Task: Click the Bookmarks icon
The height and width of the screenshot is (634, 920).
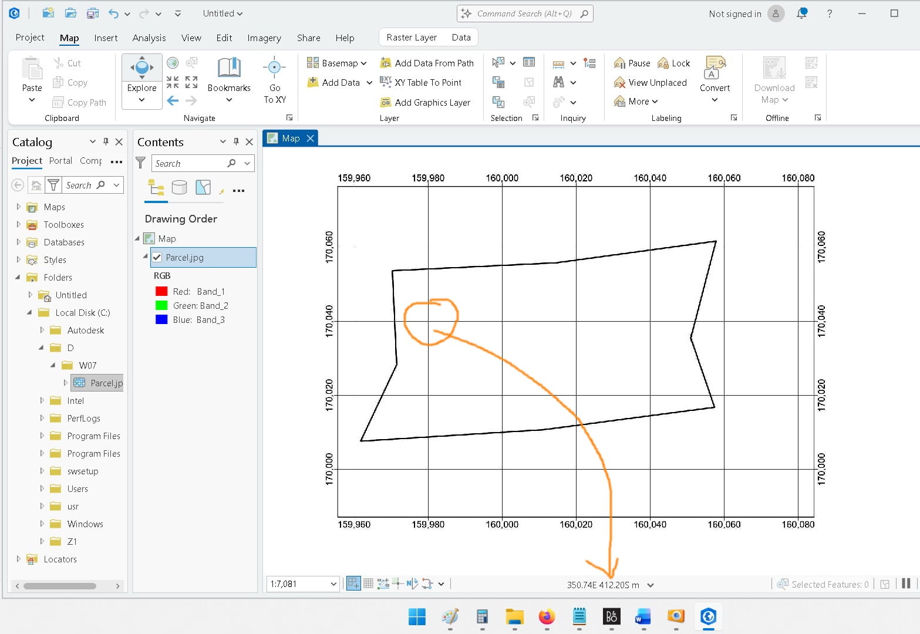Action: [229, 68]
